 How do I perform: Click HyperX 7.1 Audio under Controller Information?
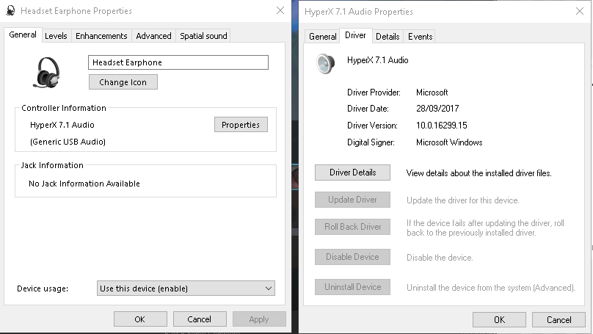[62, 125]
